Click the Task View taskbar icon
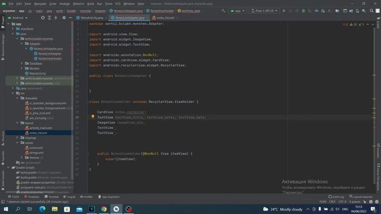 click(30, 209)
